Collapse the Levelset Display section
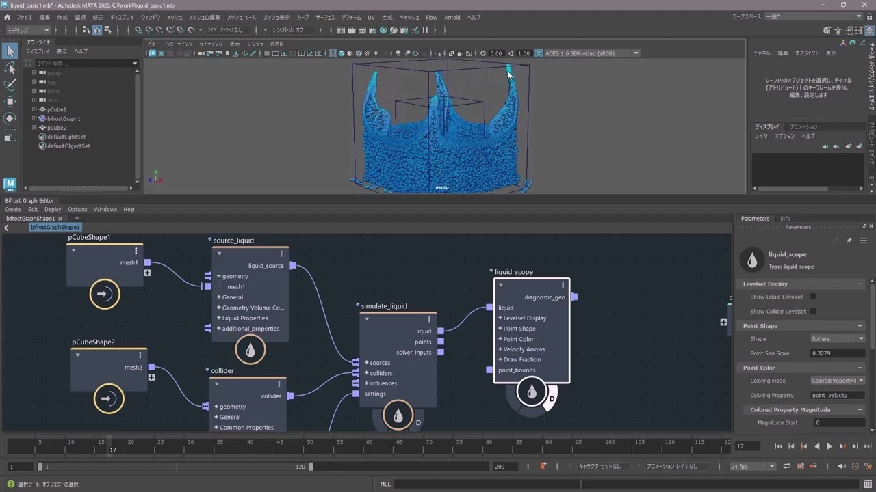This screenshot has width=876, height=492. tap(860, 284)
